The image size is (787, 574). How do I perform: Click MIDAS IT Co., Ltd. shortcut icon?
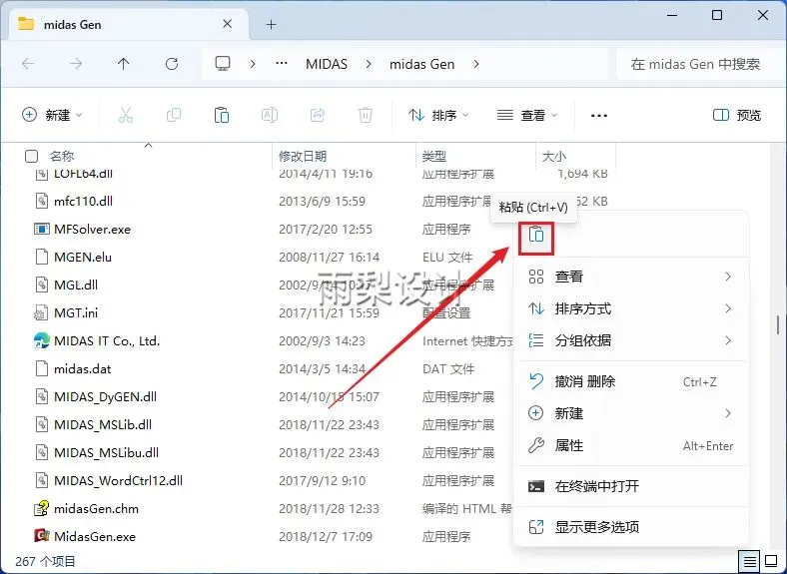41,340
